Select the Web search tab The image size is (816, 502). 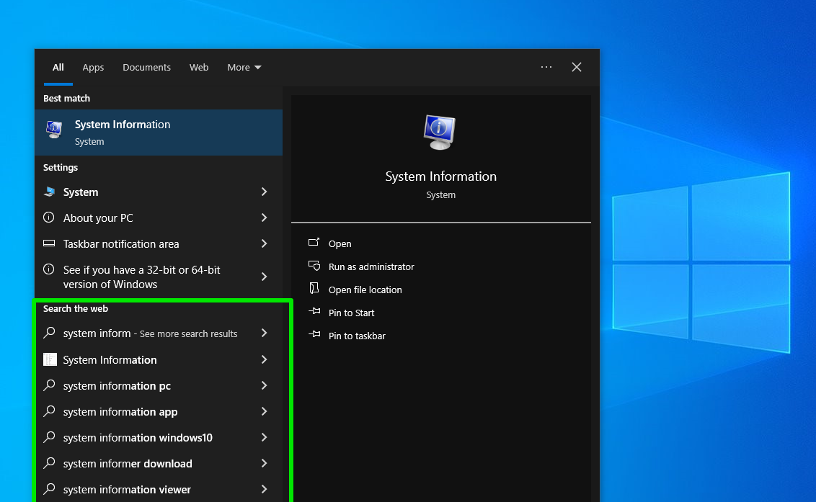point(199,67)
